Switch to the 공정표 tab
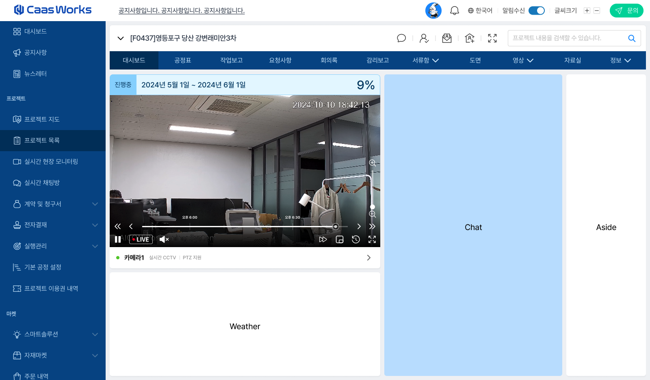 [x=183, y=60]
